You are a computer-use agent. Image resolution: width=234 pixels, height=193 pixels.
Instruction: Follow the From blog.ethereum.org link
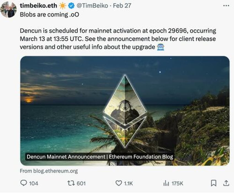coord(49,171)
